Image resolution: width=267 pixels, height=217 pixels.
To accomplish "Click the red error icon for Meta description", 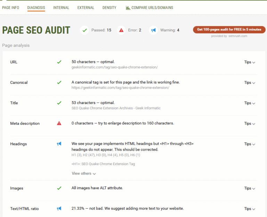I will tap(59, 123).
